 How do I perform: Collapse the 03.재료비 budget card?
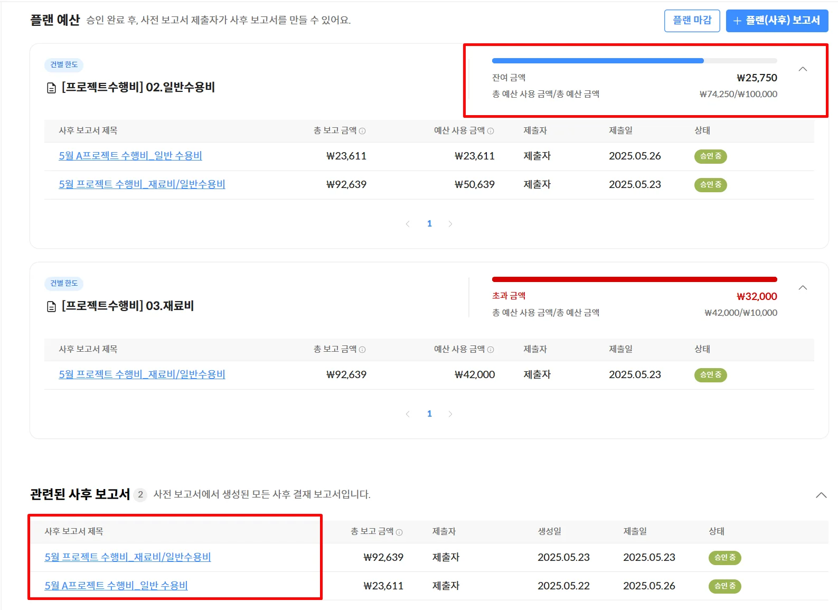tap(803, 288)
